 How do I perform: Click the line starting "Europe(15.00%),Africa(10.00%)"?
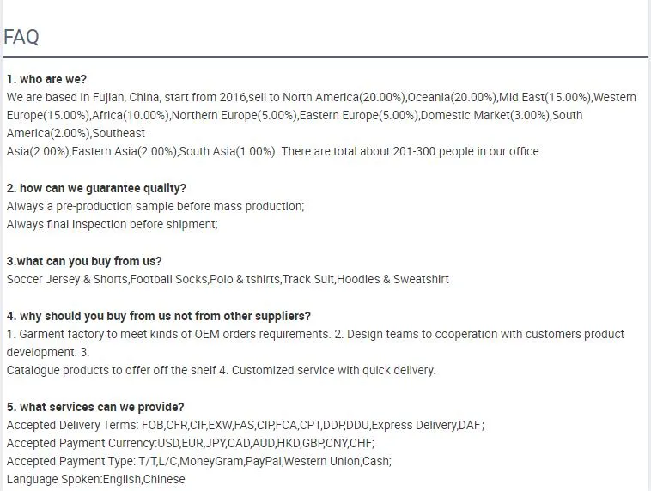pos(294,115)
